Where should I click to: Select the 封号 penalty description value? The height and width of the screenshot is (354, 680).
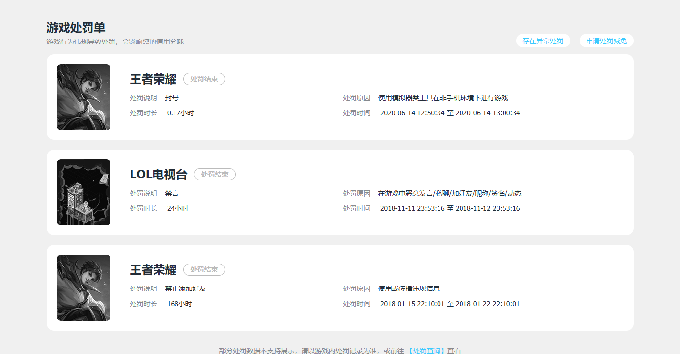pyautogui.click(x=172, y=98)
